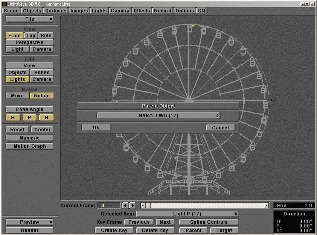Screen dimensions: 317x235
Task: Open the Preview popup menu
Action: pyautogui.click(x=29, y=222)
